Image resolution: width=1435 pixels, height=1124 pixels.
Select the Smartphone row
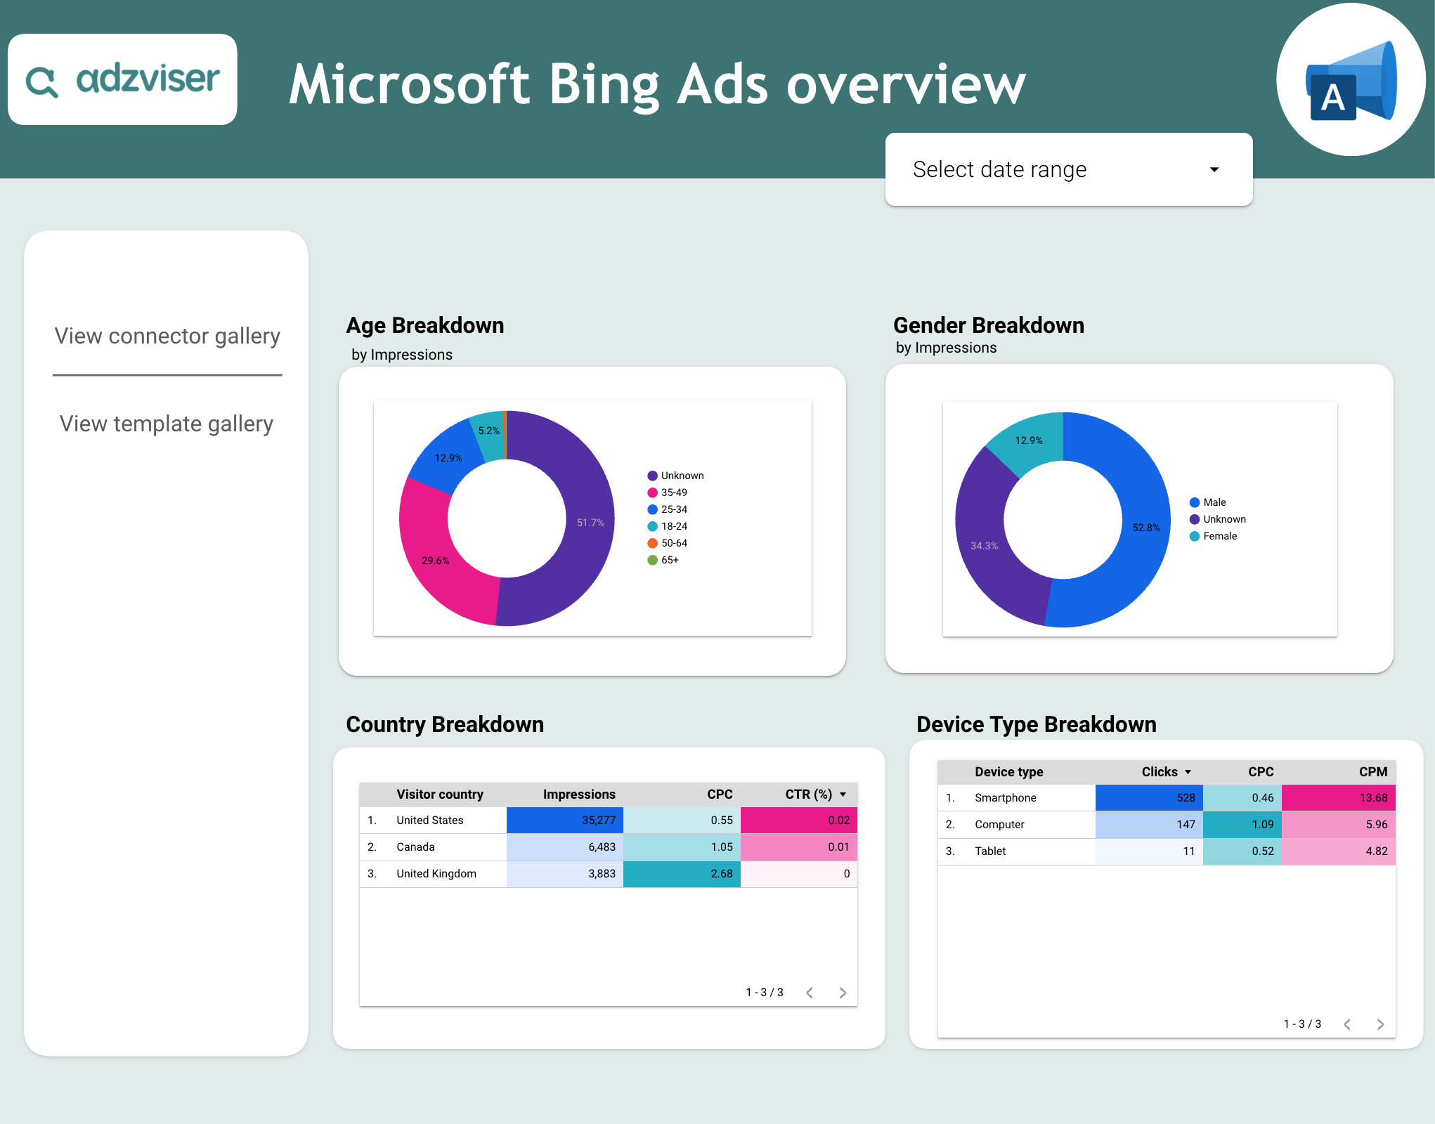click(x=1167, y=797)
